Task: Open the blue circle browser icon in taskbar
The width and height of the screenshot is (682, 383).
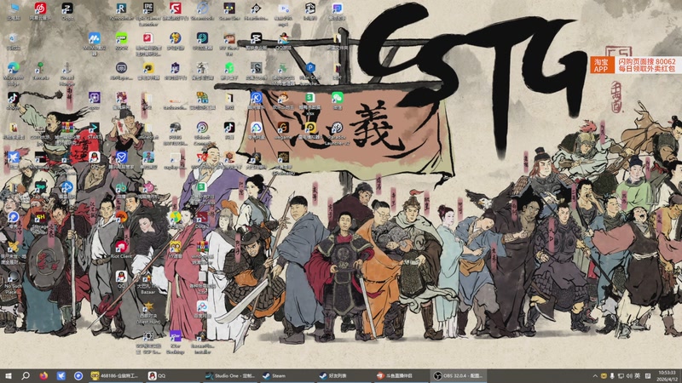Action: tap(78, 375)
